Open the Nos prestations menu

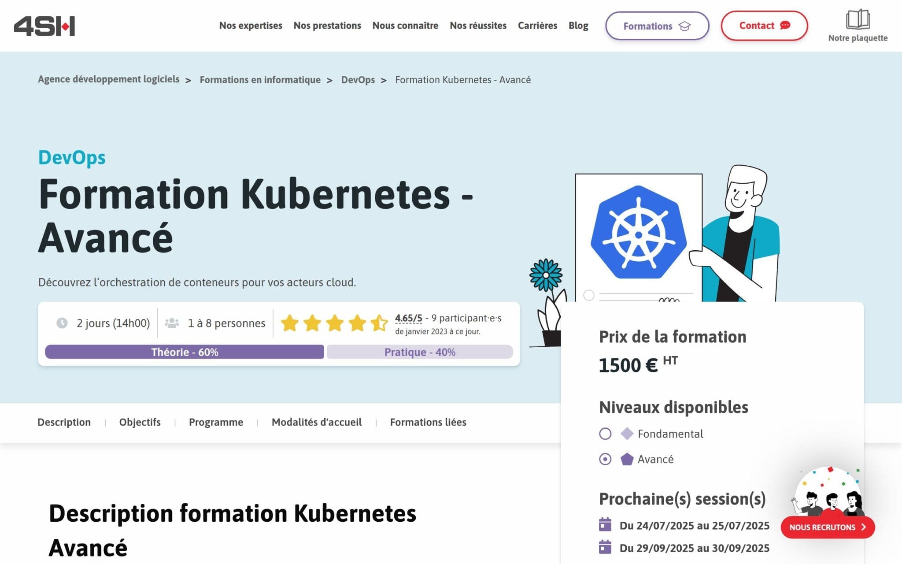[x=327, y=26]
